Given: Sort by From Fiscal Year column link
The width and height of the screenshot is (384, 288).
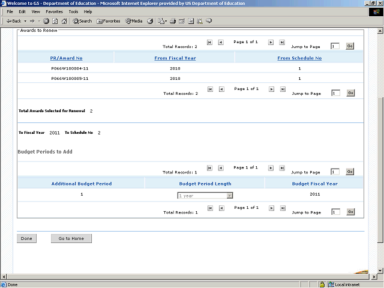Looking at the screenshot, I should click(175, 58).
